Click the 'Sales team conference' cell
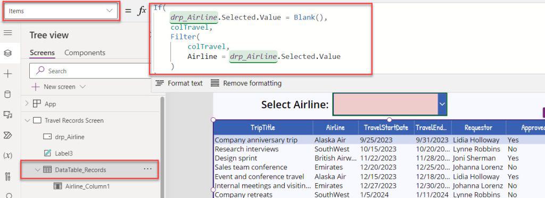Screen dimensions: 545x198 (251, 168)
